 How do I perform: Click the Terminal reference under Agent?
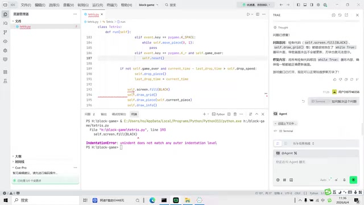pos(286,131)
